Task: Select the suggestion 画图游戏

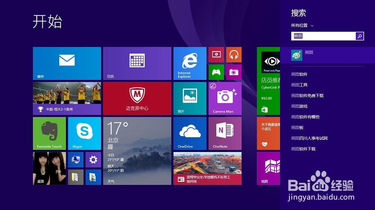Action: tap(299, 106)
